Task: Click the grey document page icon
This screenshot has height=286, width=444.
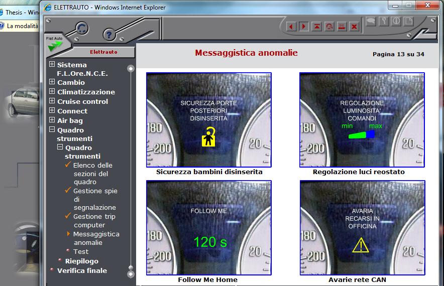Action: [x=409, y=21]
